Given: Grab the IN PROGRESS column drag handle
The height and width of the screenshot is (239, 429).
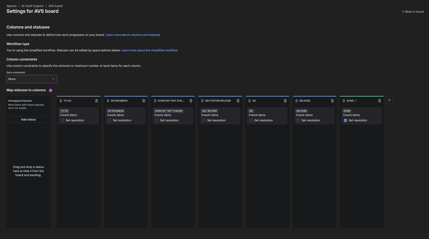Looking at the screenshot, I should click(108, 101).
